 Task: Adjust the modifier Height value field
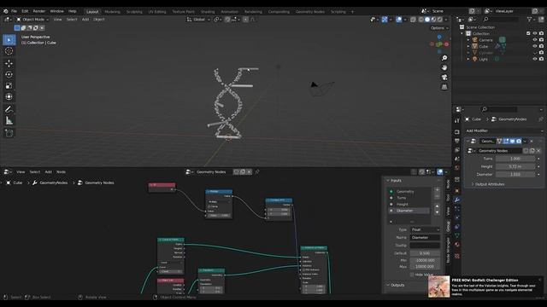point(515,166)
